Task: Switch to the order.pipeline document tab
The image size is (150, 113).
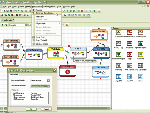Action: tap(7, 20)
